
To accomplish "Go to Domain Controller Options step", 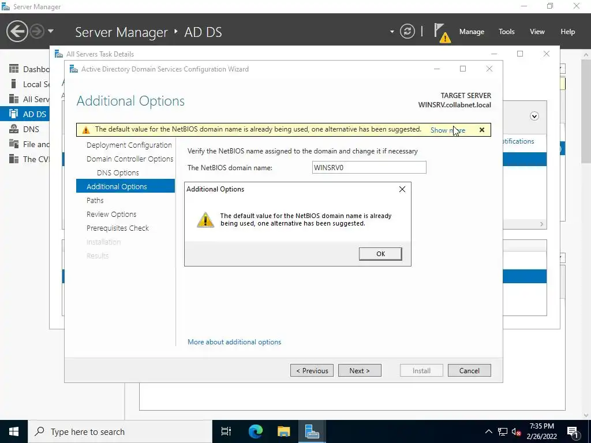I will click(130, 159).
